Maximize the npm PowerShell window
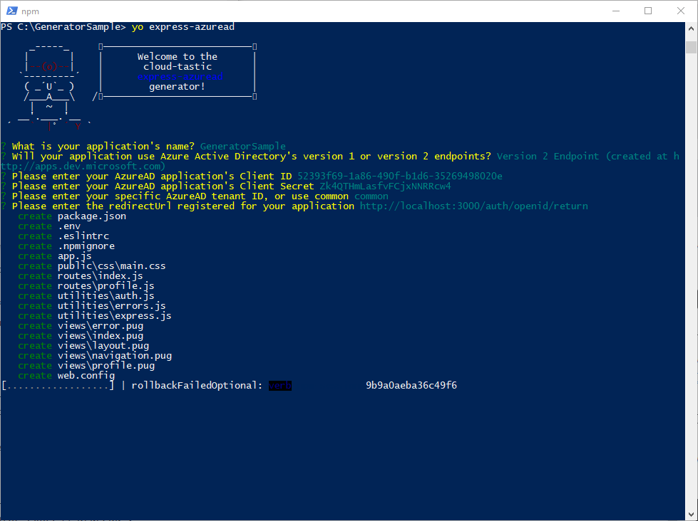The width and height of the screenshot is (698, 521). click(x=648, y=11)
